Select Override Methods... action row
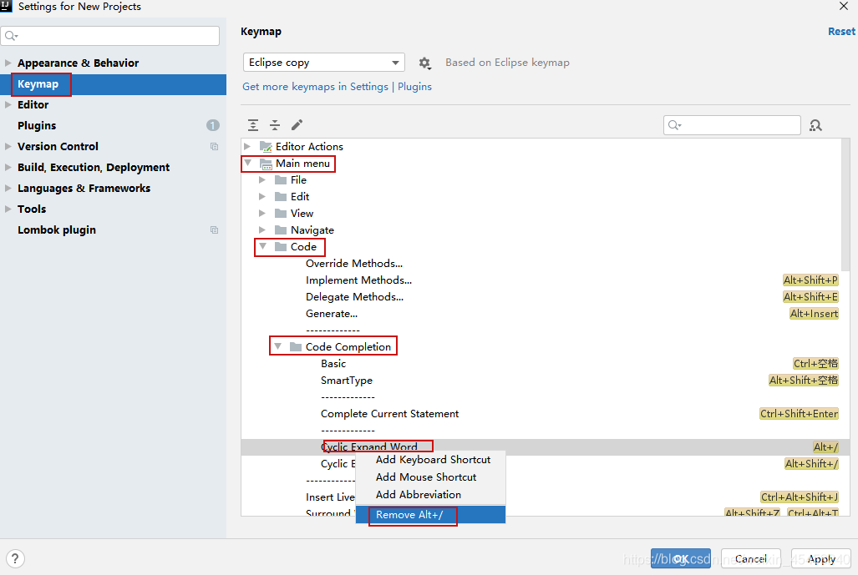The image size is (858, 575). point(541,264)
